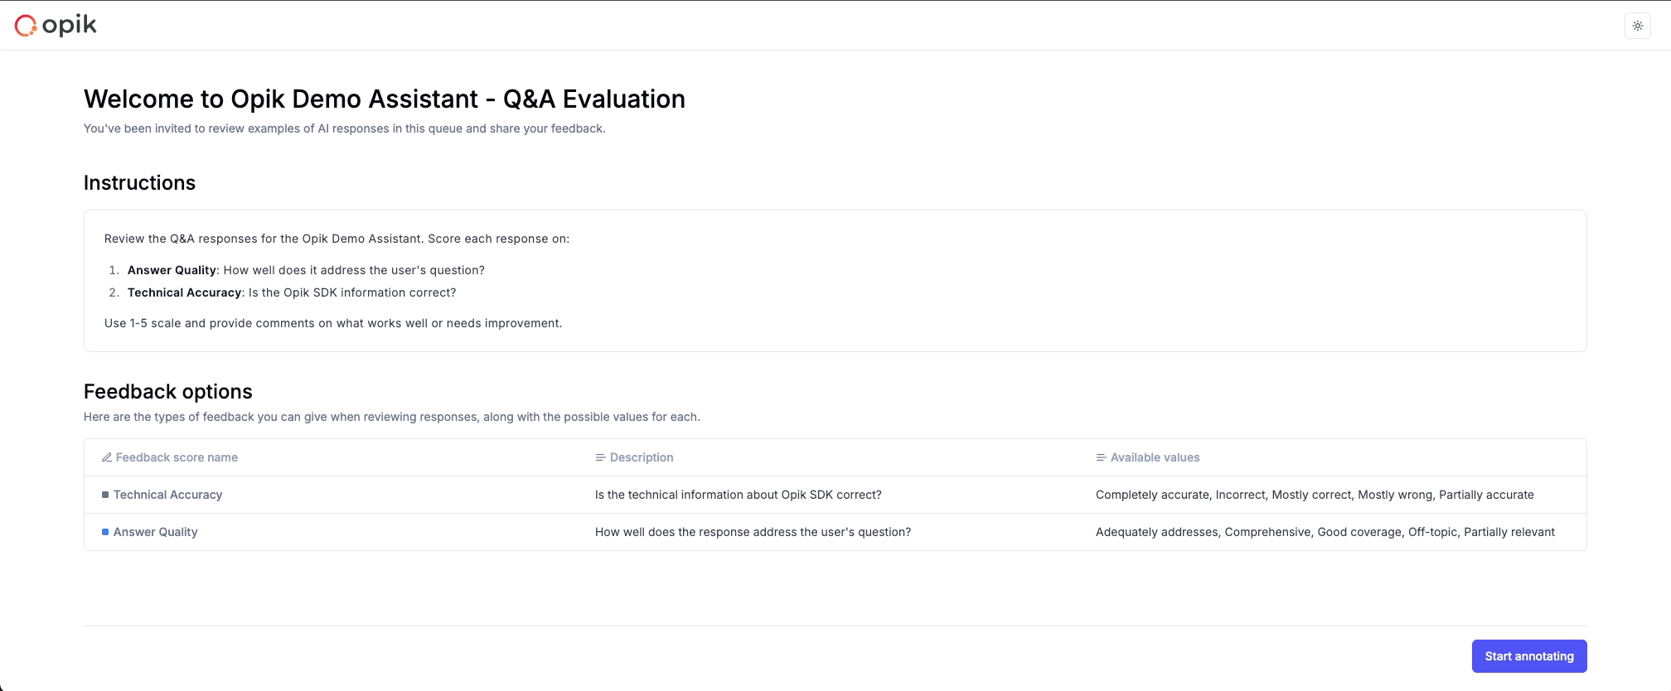Click the pencil icon beside Feedback score name
The height and width of the screenshot is (691, 1671).
(107, 457)
